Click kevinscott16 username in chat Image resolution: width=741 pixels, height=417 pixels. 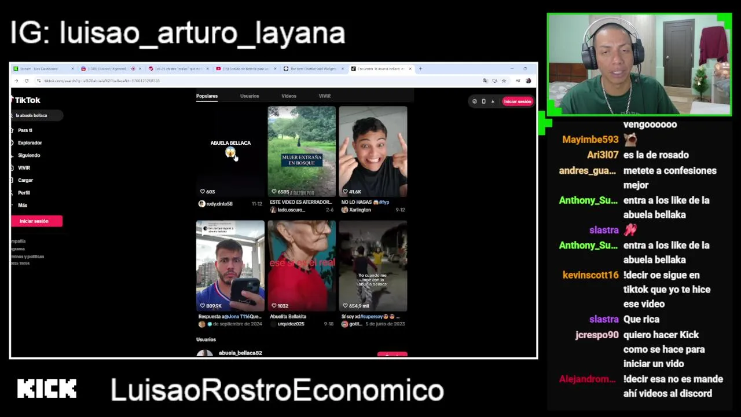[590, 275]
